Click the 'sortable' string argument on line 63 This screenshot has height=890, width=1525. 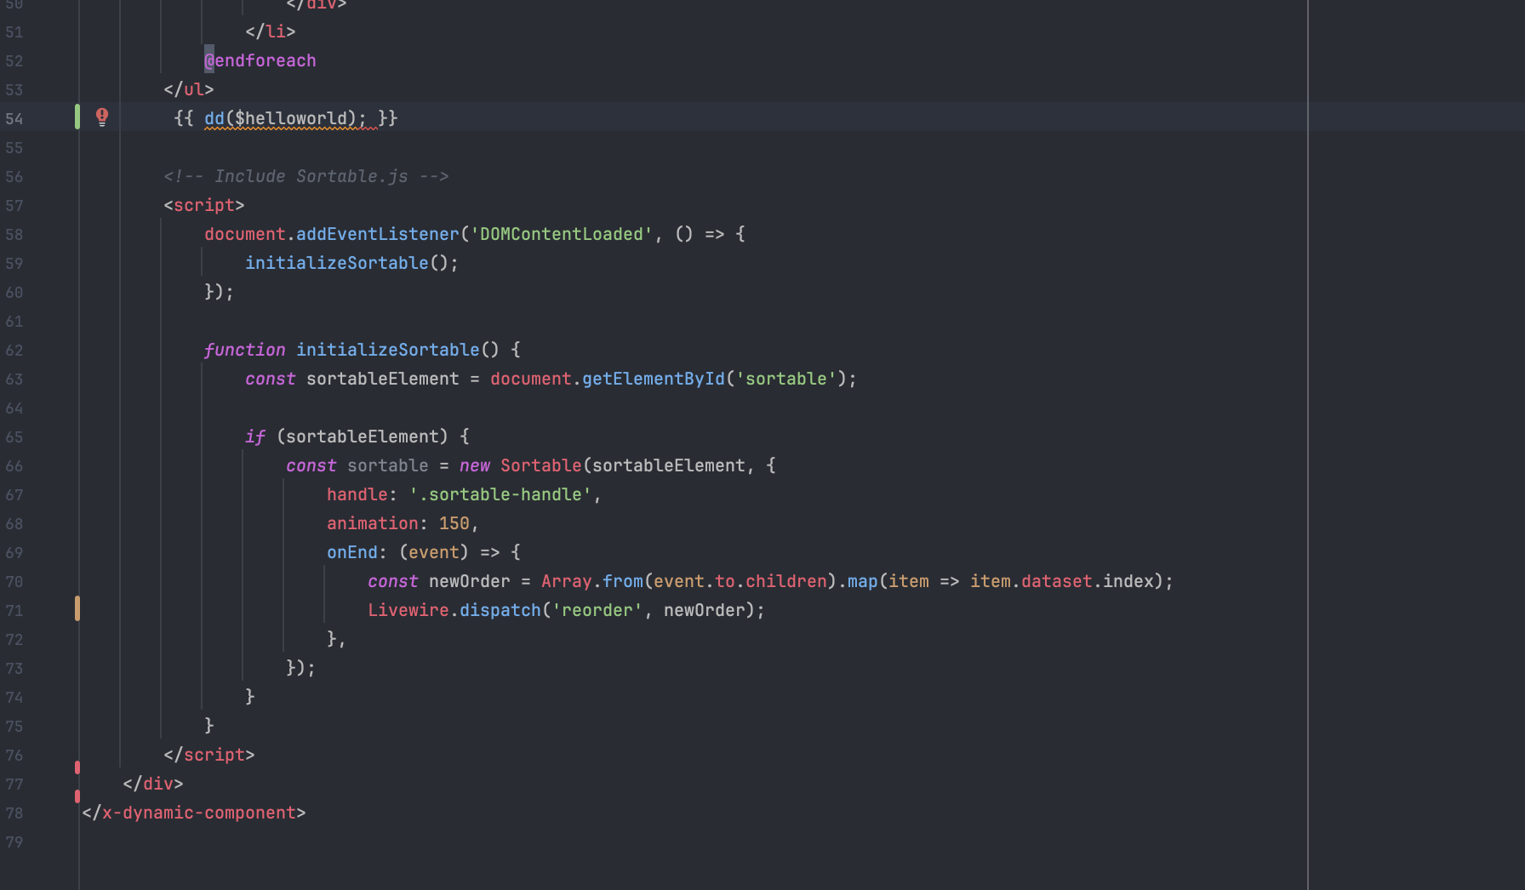point(786,379)
